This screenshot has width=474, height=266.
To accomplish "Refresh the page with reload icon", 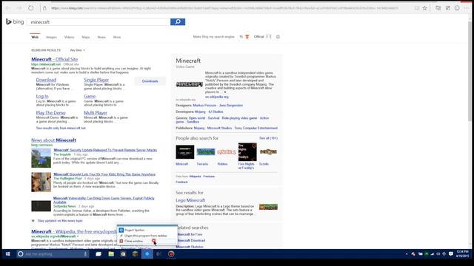I will click(x=31, y=8).
